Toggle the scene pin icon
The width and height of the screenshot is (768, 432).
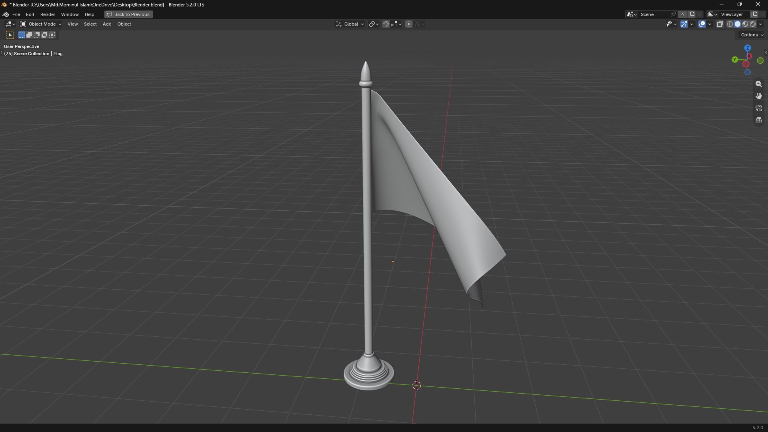pyautogui.click(x=674, y=14)
